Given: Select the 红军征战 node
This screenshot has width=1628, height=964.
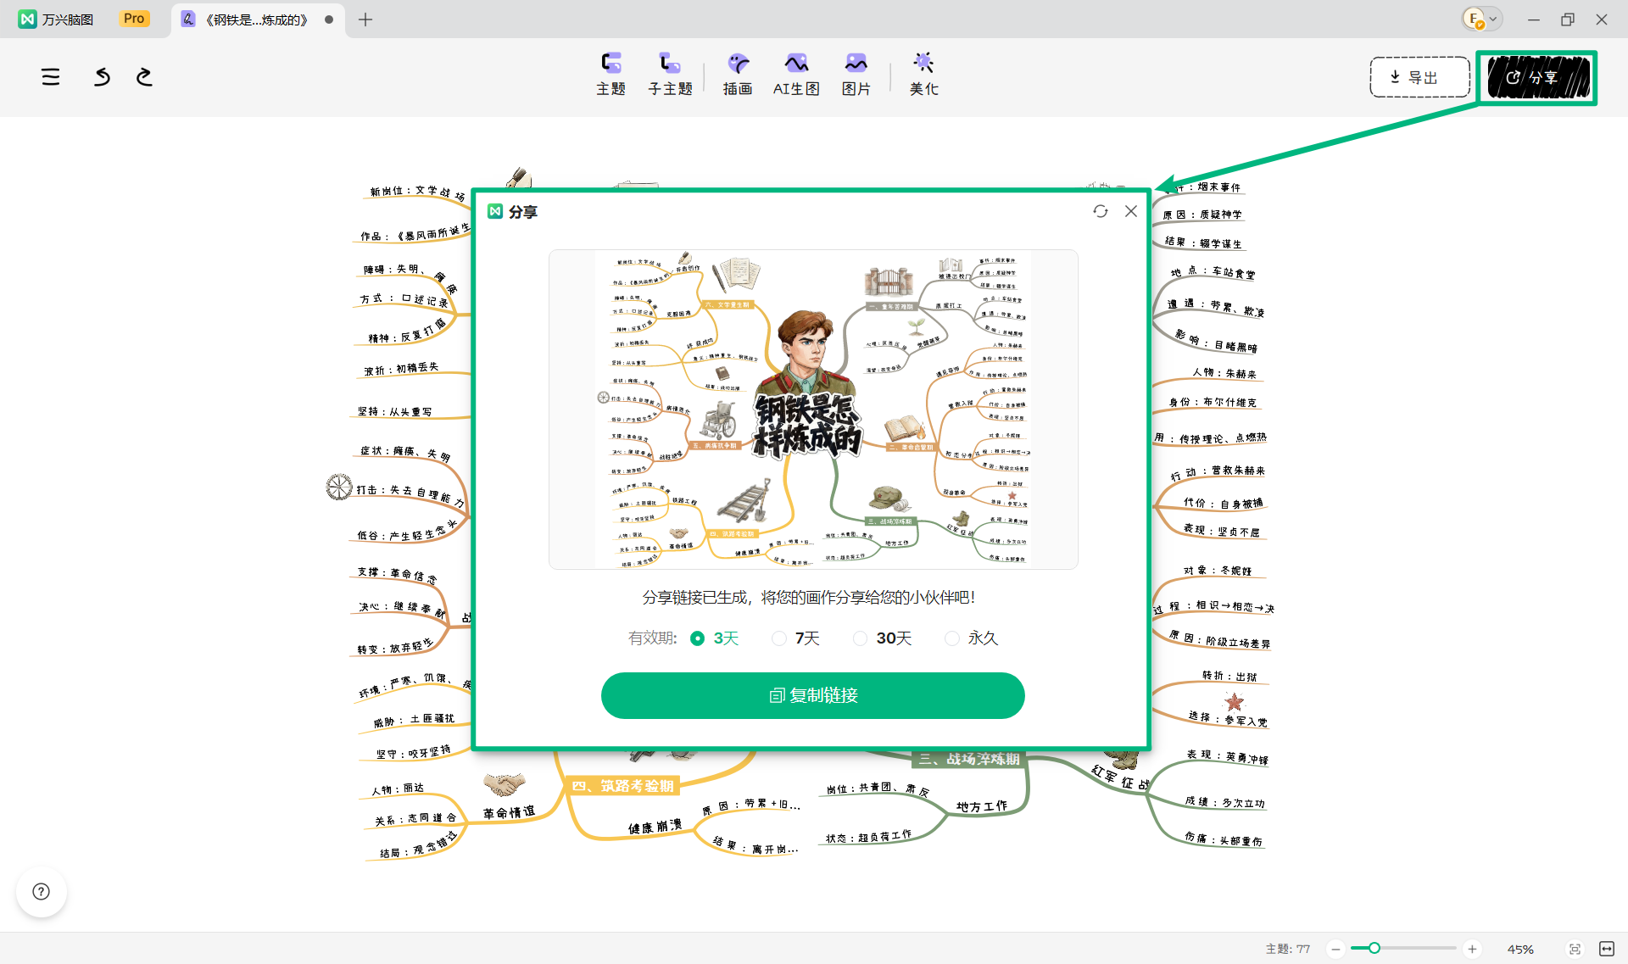Looking at the screenshot, I should (1120, 777).
